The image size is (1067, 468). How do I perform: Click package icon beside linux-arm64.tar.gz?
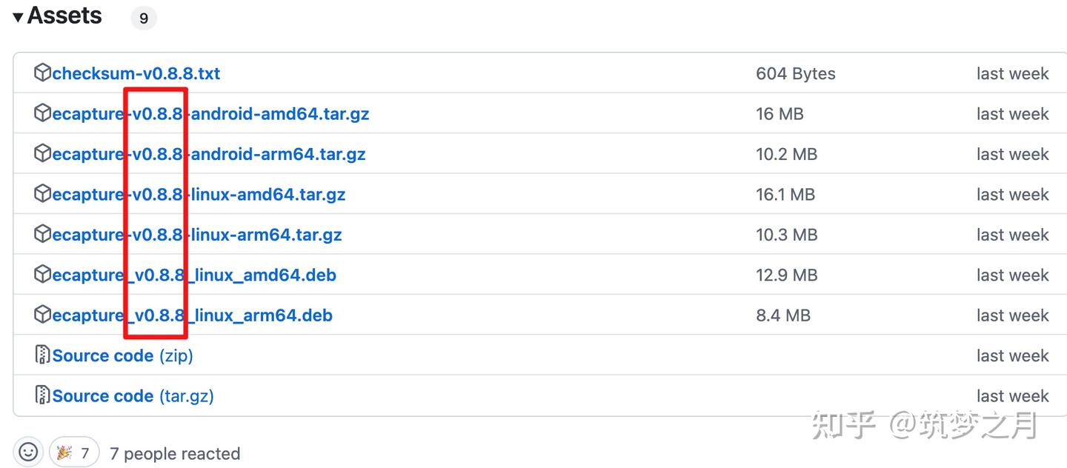pos(42,235)
